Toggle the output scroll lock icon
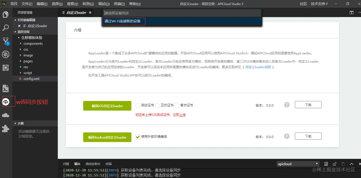 pos(335,164)
